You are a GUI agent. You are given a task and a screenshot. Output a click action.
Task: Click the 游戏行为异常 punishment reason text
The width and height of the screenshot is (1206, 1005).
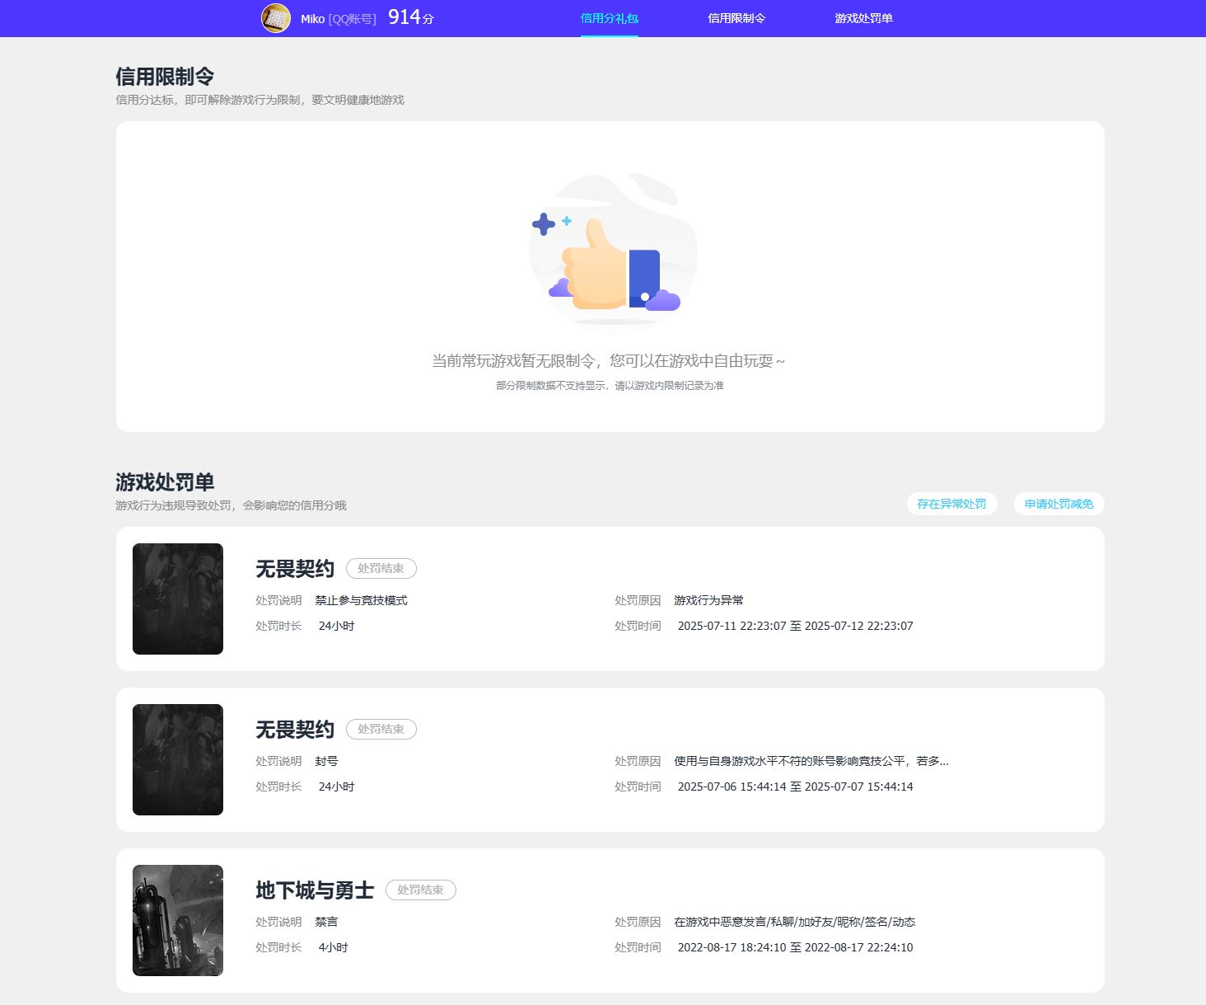(x=708, y=600)
